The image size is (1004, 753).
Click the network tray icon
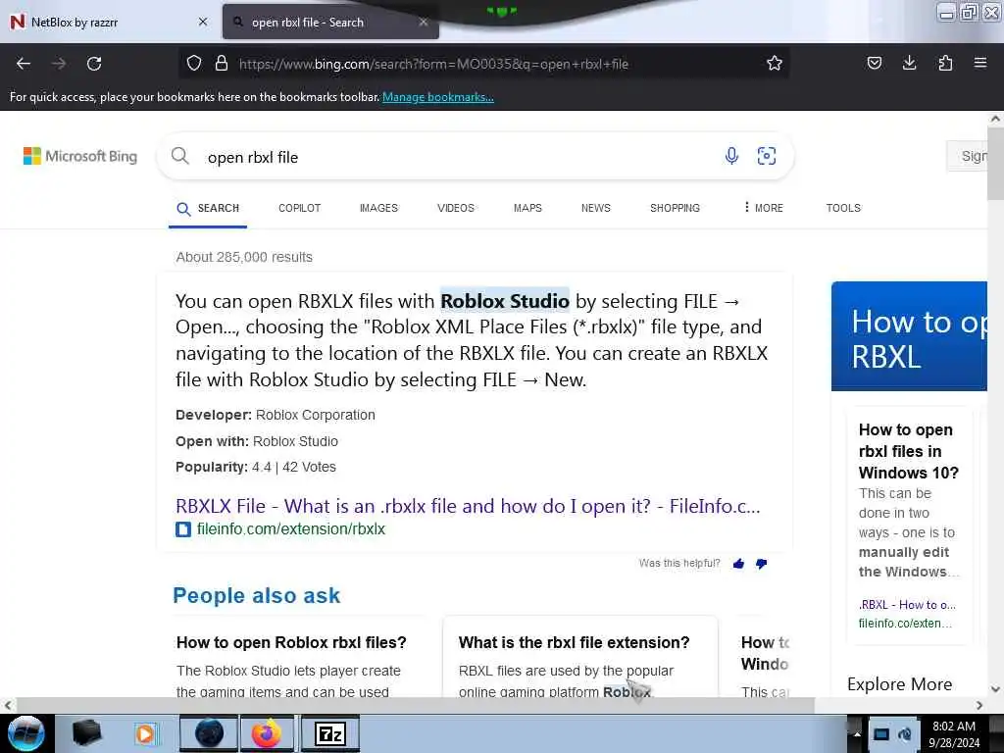(x=881, y=734)
